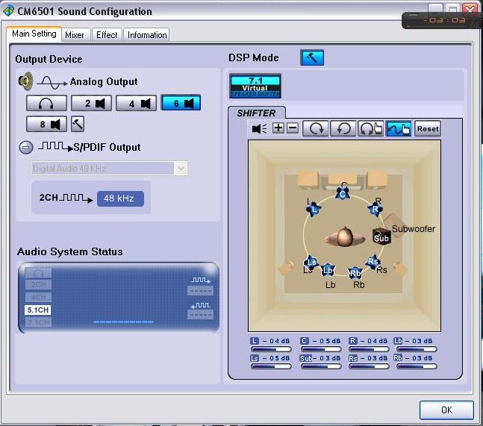
Task: Click the Subwoofer label text
Action: coord(414,229)
